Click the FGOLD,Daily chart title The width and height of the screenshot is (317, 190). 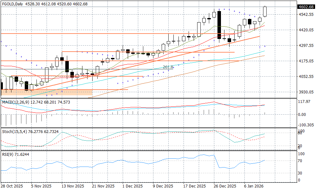click(12, 4)
